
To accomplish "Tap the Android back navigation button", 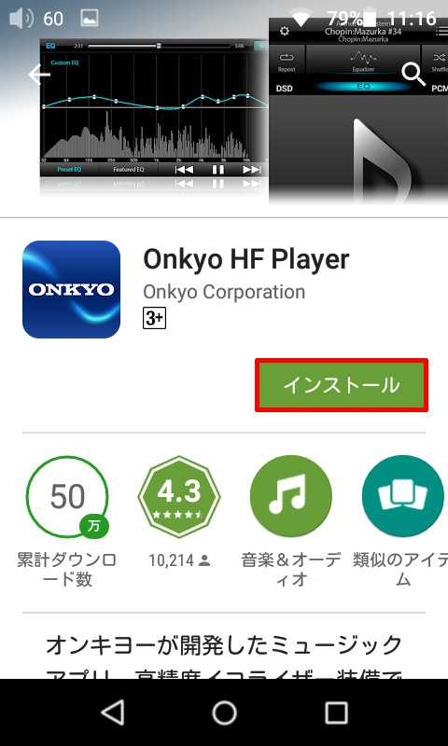I will [x=113, y=712].
